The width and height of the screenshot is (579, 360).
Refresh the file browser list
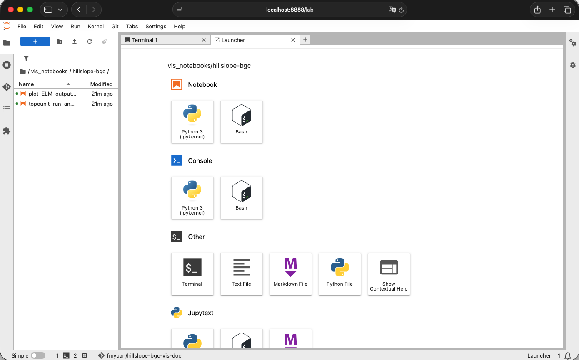[x=90, y=42]
